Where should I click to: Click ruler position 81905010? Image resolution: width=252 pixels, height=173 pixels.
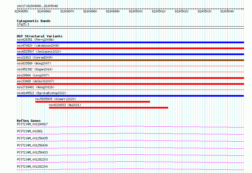tap(159, 11)
